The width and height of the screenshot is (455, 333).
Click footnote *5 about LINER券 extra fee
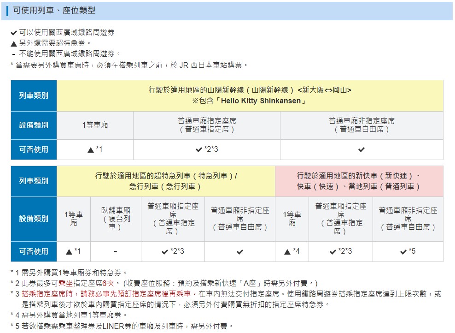pyautogui.click(x=122, y=326)
